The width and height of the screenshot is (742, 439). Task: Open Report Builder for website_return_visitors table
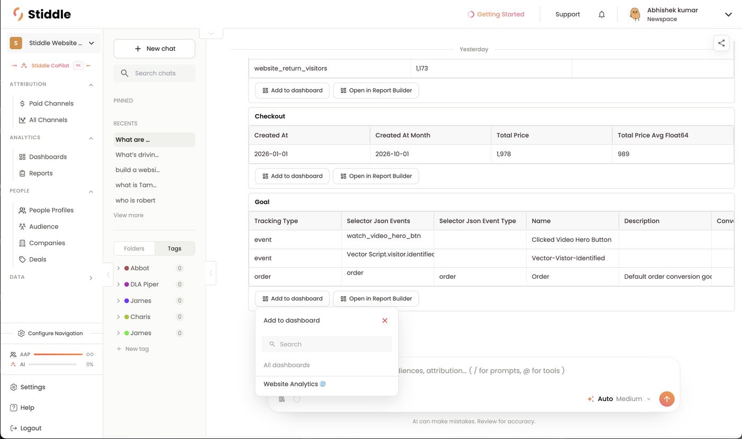(376, 90)
